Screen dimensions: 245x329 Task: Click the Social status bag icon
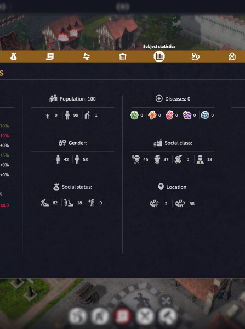[56, 187]
